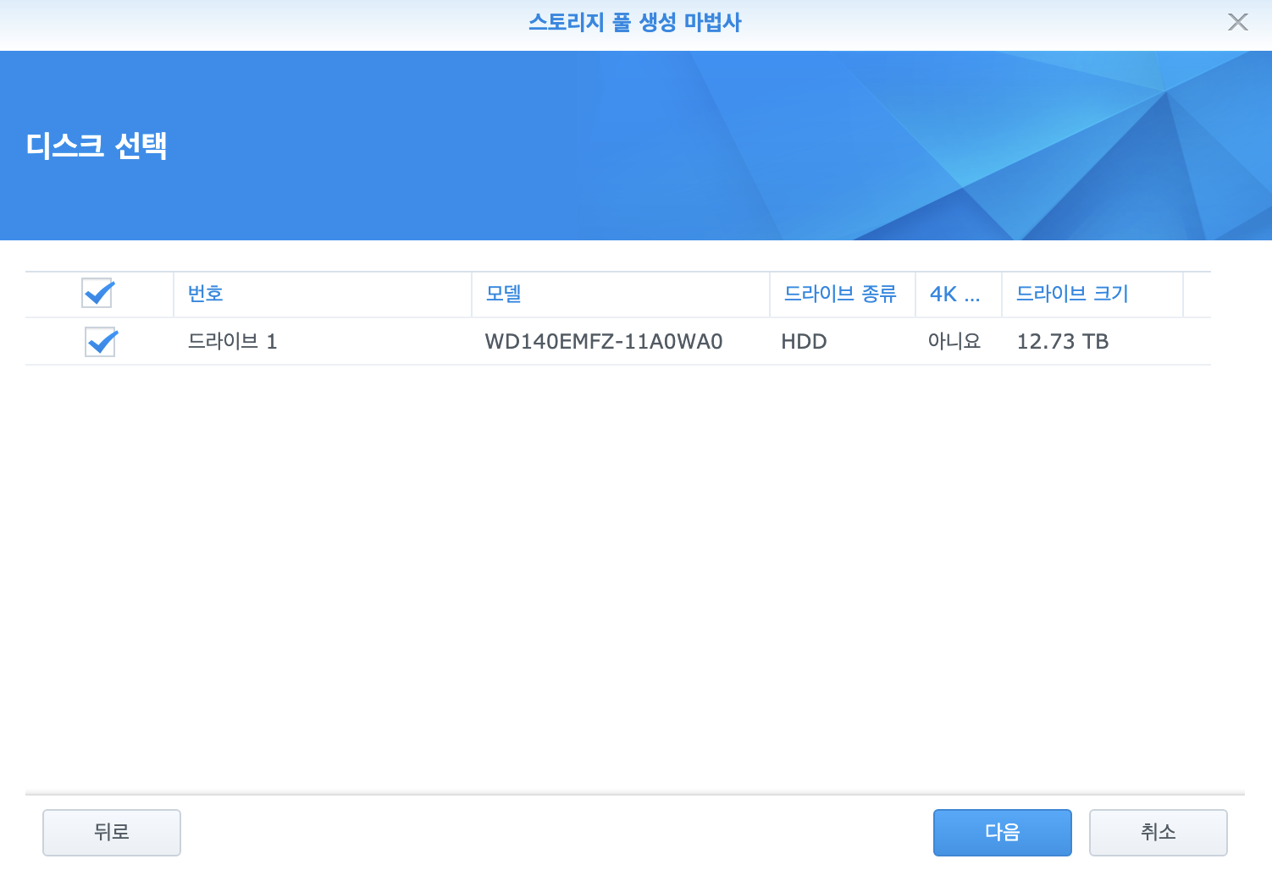Viewport: 1272px width, 870px height.
Task: Click the 12.73 TB size cell
Action: pos(1063,342)
